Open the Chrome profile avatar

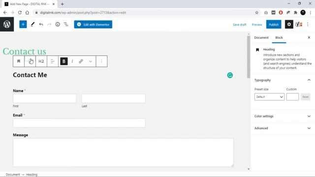303,13
